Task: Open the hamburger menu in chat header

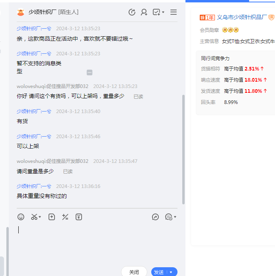Action: (x=174, y=12)
